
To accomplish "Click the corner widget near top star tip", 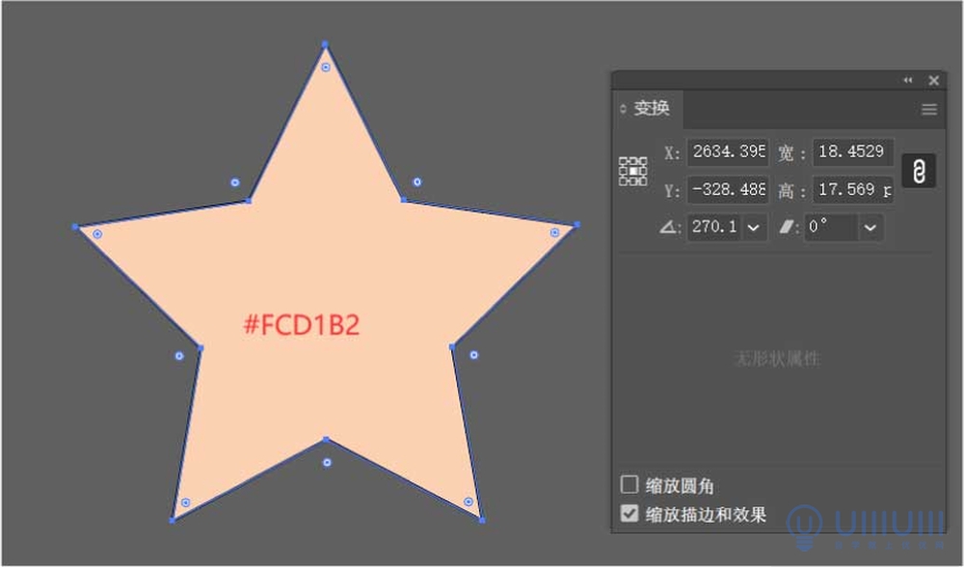I will [326, 67].
